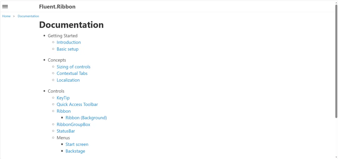This screenshot has width=338, height=159.
Task: Open the Backstage documentation link
Action: click(x=75, y=151)
